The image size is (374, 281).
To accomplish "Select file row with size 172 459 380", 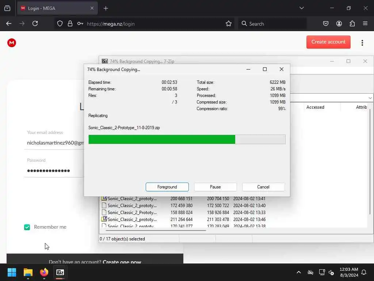I will [x=183, y=206].
